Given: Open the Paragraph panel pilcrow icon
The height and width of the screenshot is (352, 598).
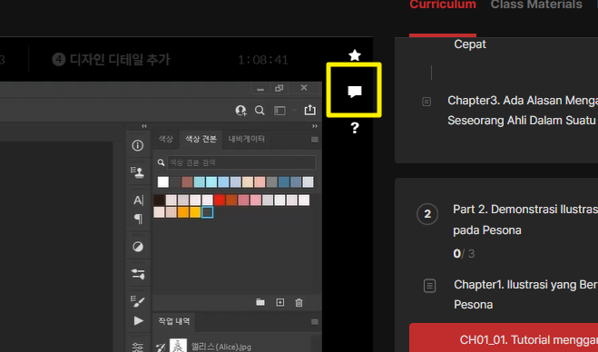Looking at the screenshot, I should [139, 219].
